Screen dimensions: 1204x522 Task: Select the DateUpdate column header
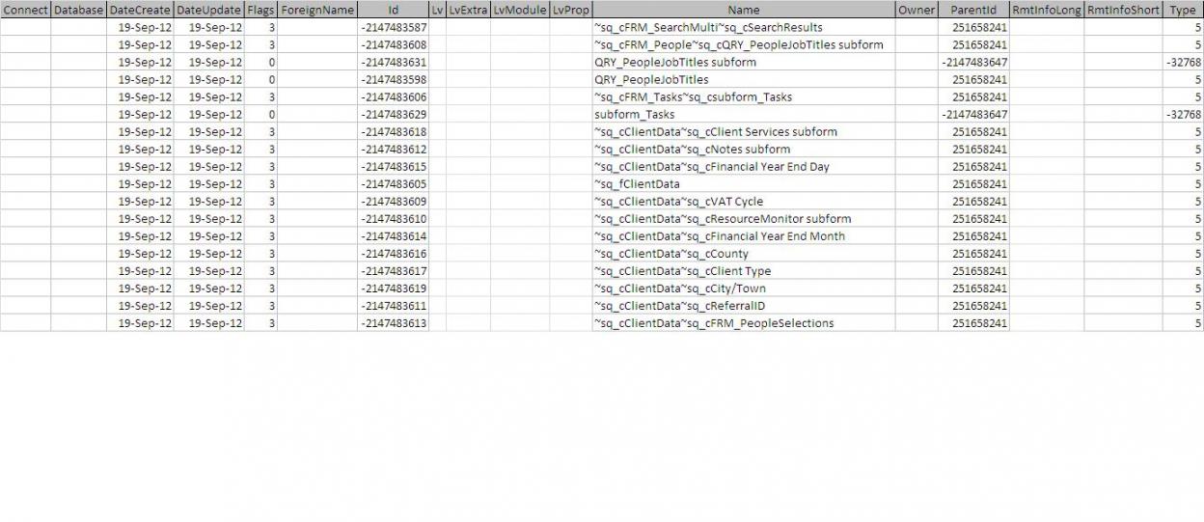[208, 10]
